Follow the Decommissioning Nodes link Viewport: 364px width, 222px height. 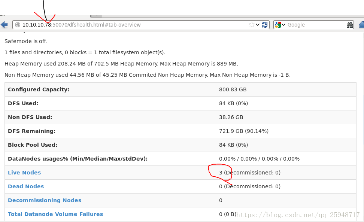coord(45,200)
